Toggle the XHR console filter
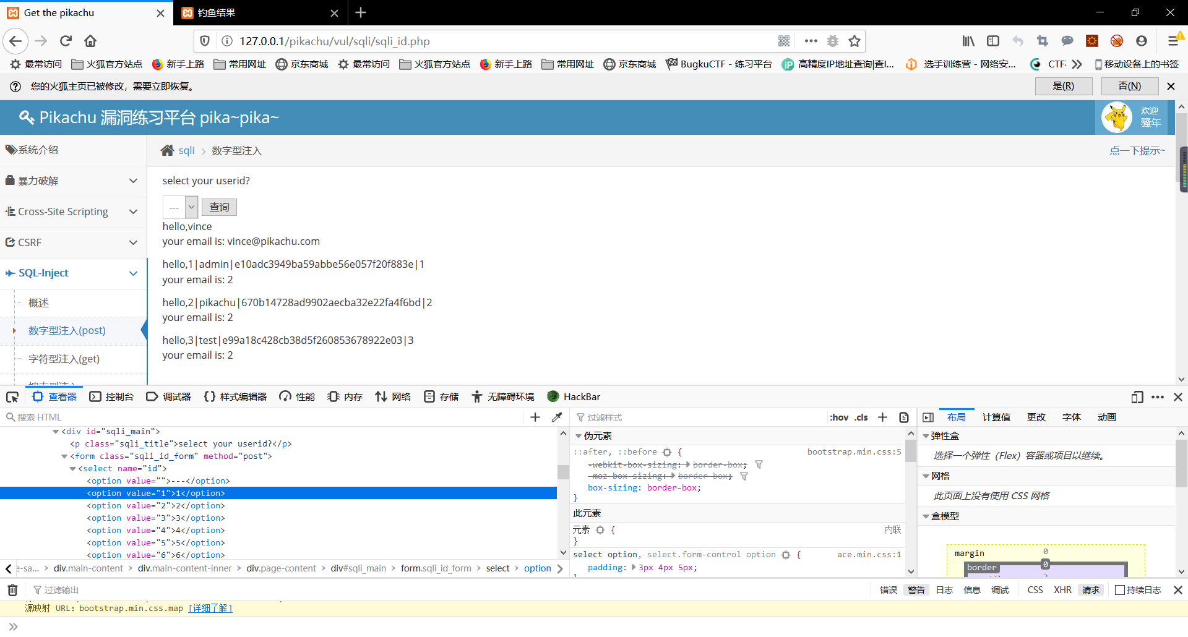 point(1062,590)
